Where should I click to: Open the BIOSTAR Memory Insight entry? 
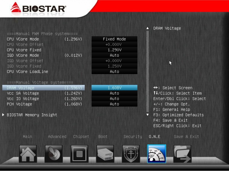coord(32,115)
